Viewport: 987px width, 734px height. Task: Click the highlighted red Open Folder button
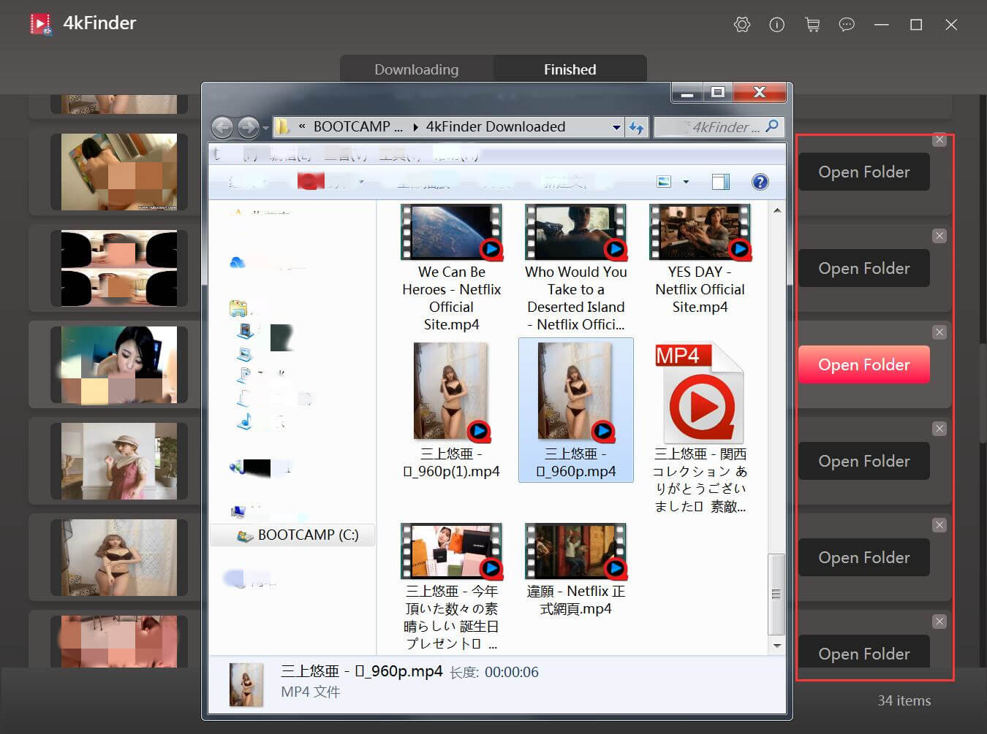click(x=863, y=364)
